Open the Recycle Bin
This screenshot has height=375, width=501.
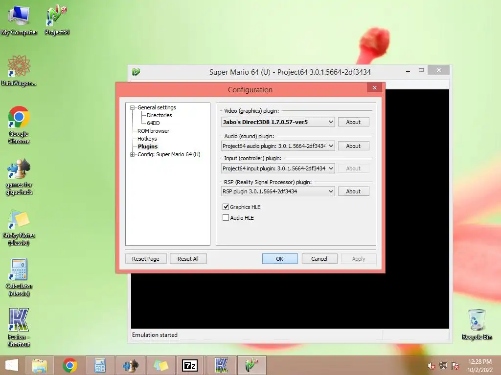pos(477,324)
